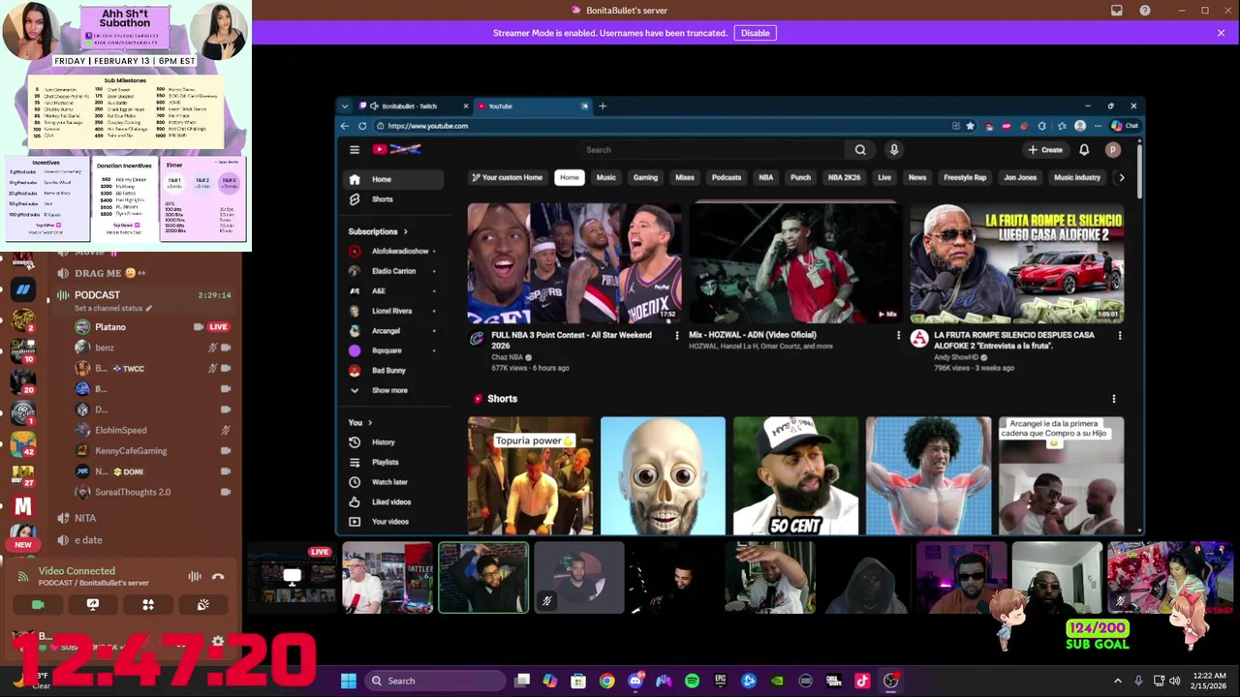
Task: Select the Freestyle Rap chip
Action: [x=965, y=178]
